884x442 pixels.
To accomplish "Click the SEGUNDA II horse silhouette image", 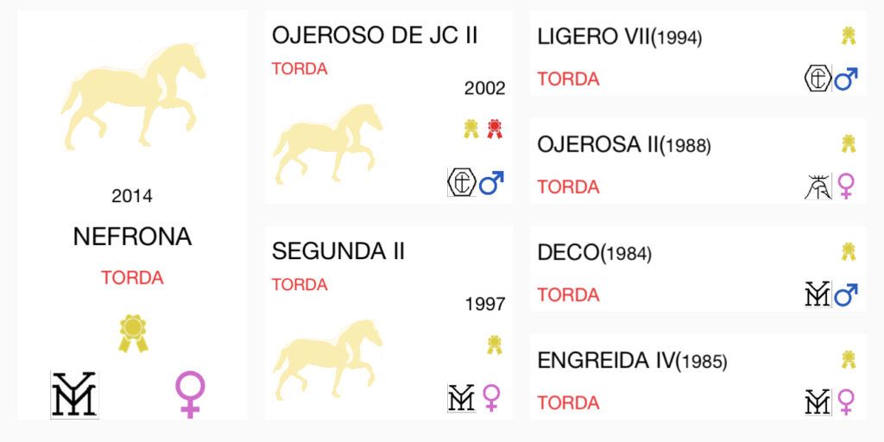I will click(328, 360).
